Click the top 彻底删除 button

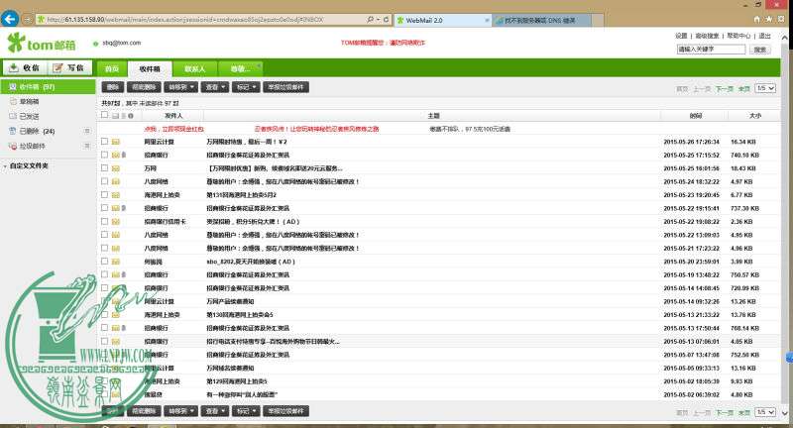coord(144,87)
